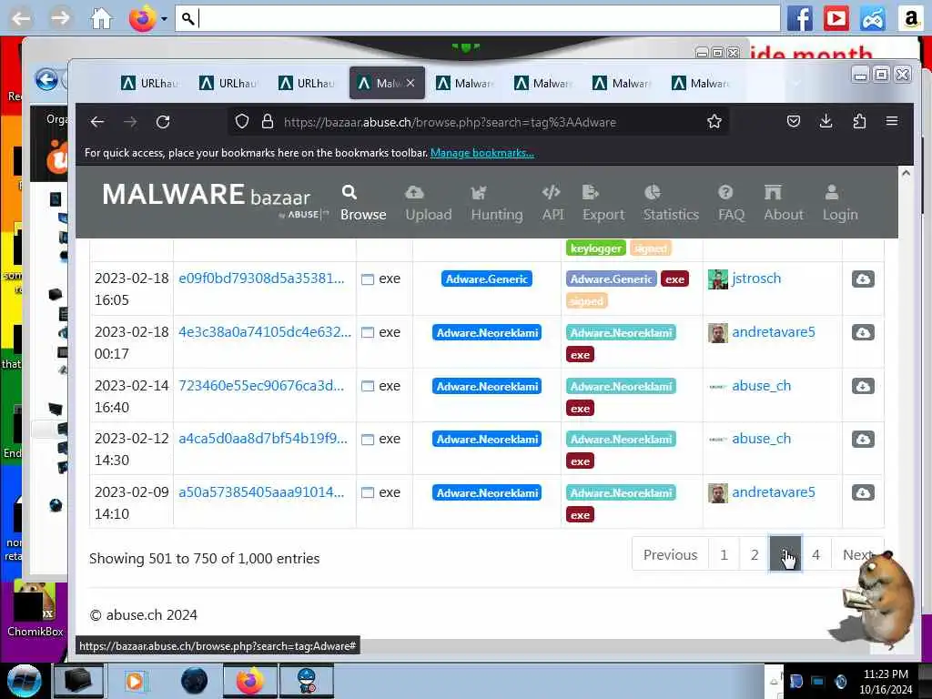Reload the MalwareBazaar page

(163, 122)
